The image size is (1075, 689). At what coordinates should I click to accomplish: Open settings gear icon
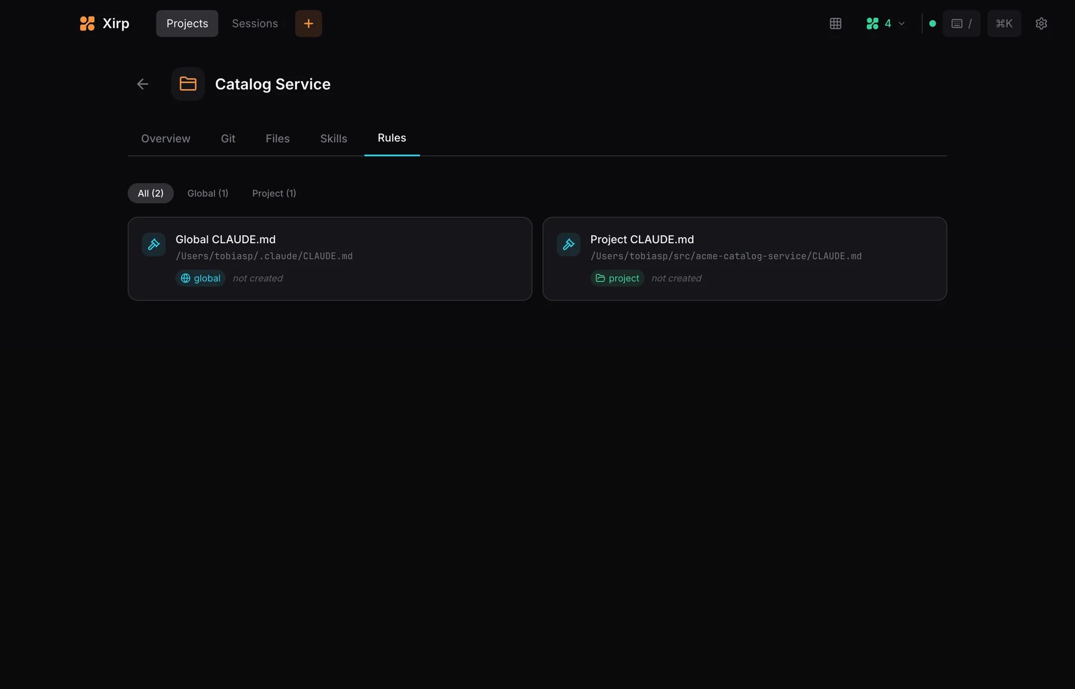(1041, 23)
